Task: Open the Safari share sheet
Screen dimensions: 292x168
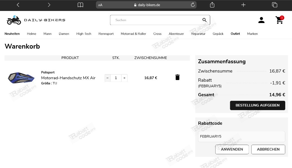Action: 212,5
